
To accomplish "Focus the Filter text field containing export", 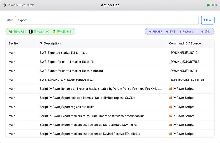I will (x=107, y=20).
